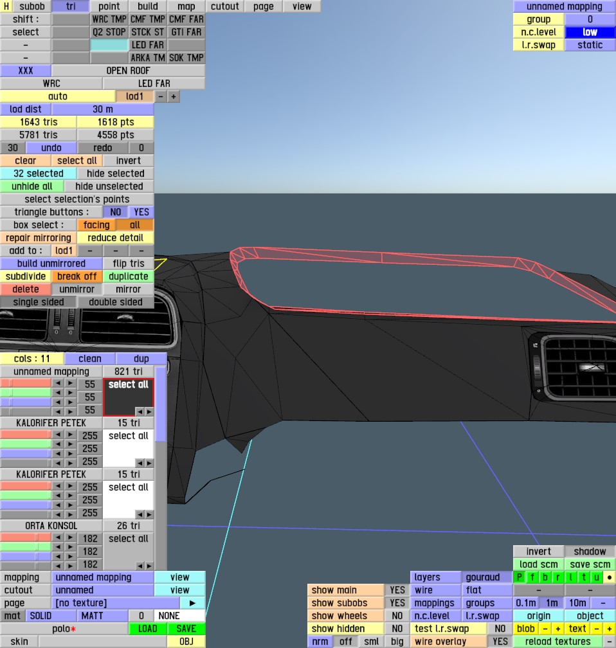
Task: Switch to the subob tab
Action: pyautogui.click(x=32, y=6)
